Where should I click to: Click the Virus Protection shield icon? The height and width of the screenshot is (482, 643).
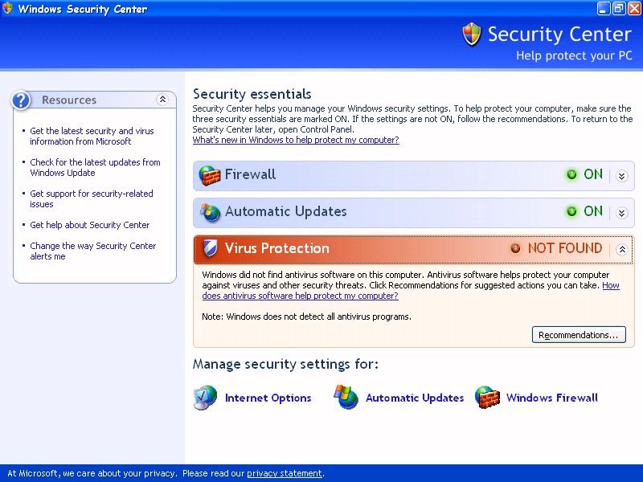click(x=210, y=248)
